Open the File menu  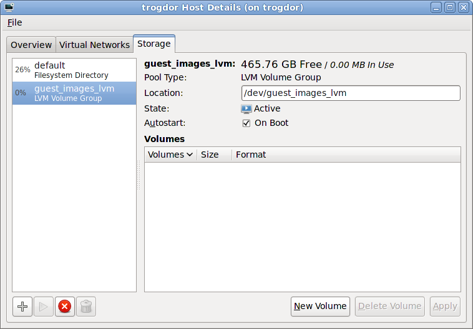pos(14,22)
